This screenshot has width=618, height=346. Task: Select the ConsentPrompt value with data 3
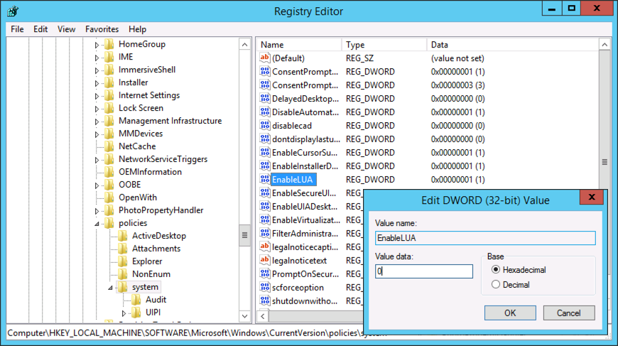coord(305,85)
